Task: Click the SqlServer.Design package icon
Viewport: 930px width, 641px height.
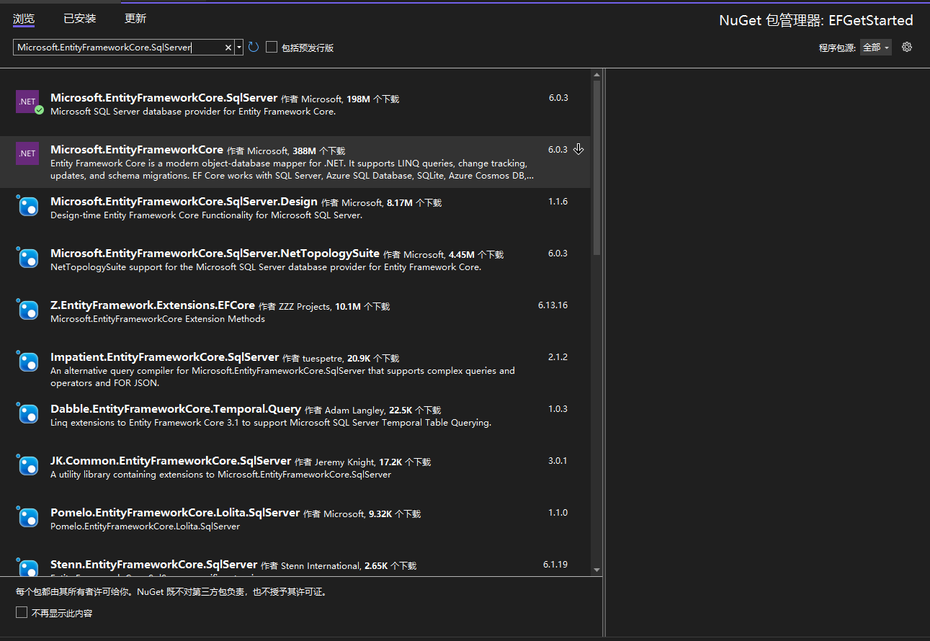Action: [27, 206]
